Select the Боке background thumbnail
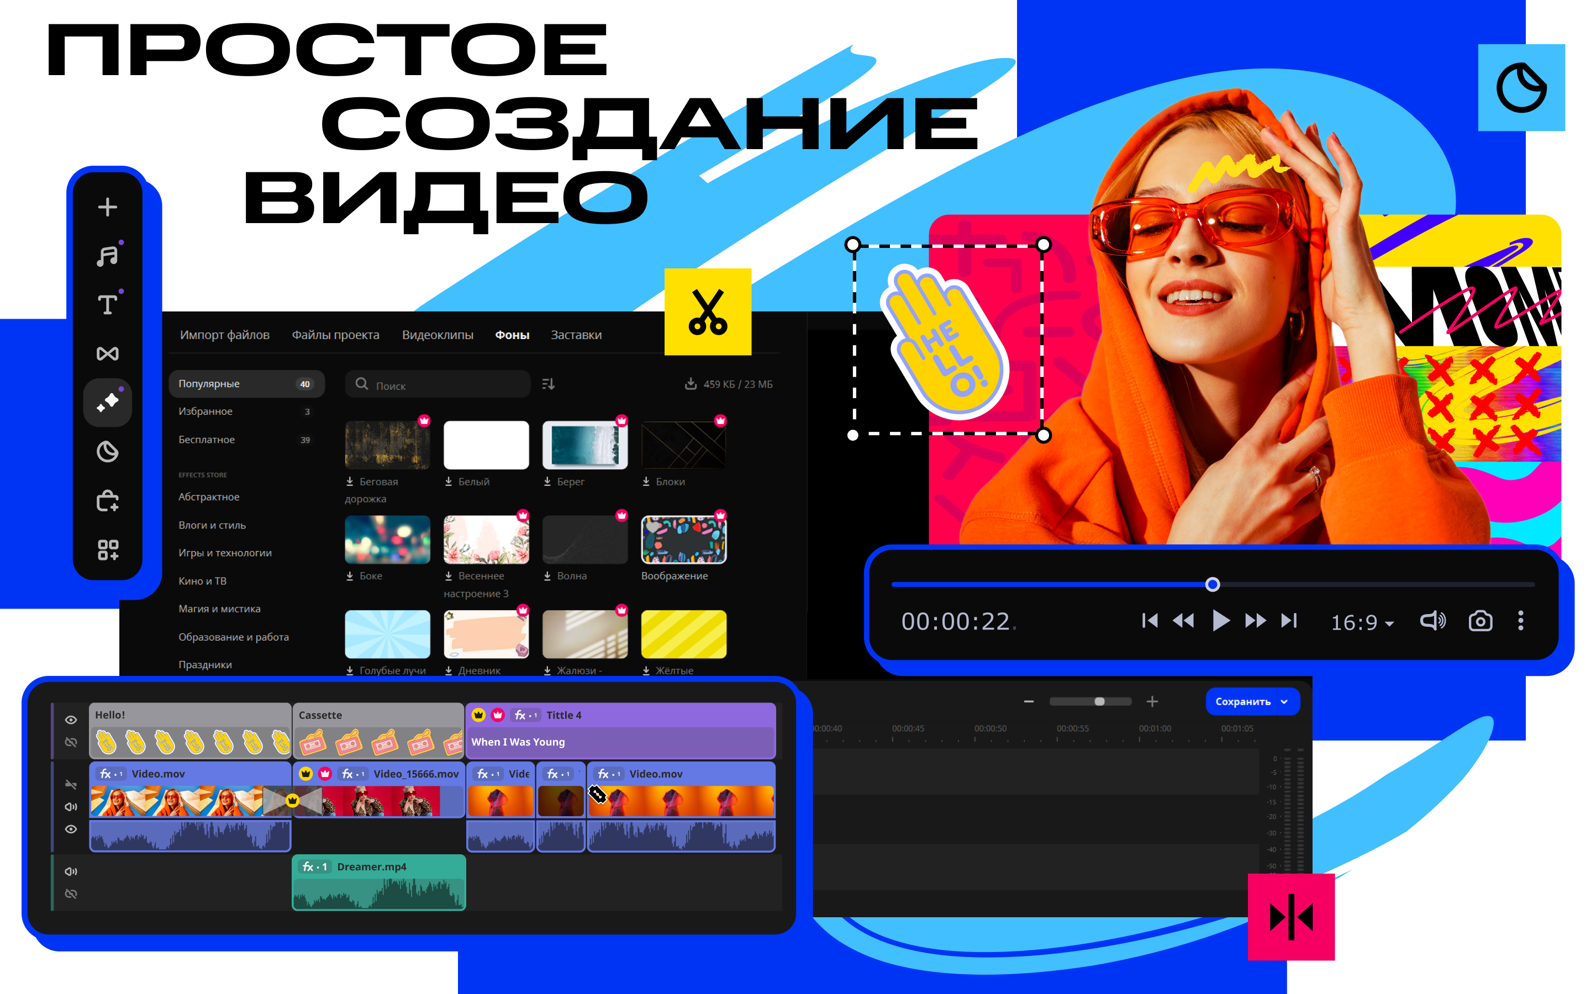Viewport: 1591px width, 994px height. click(387, 540)
